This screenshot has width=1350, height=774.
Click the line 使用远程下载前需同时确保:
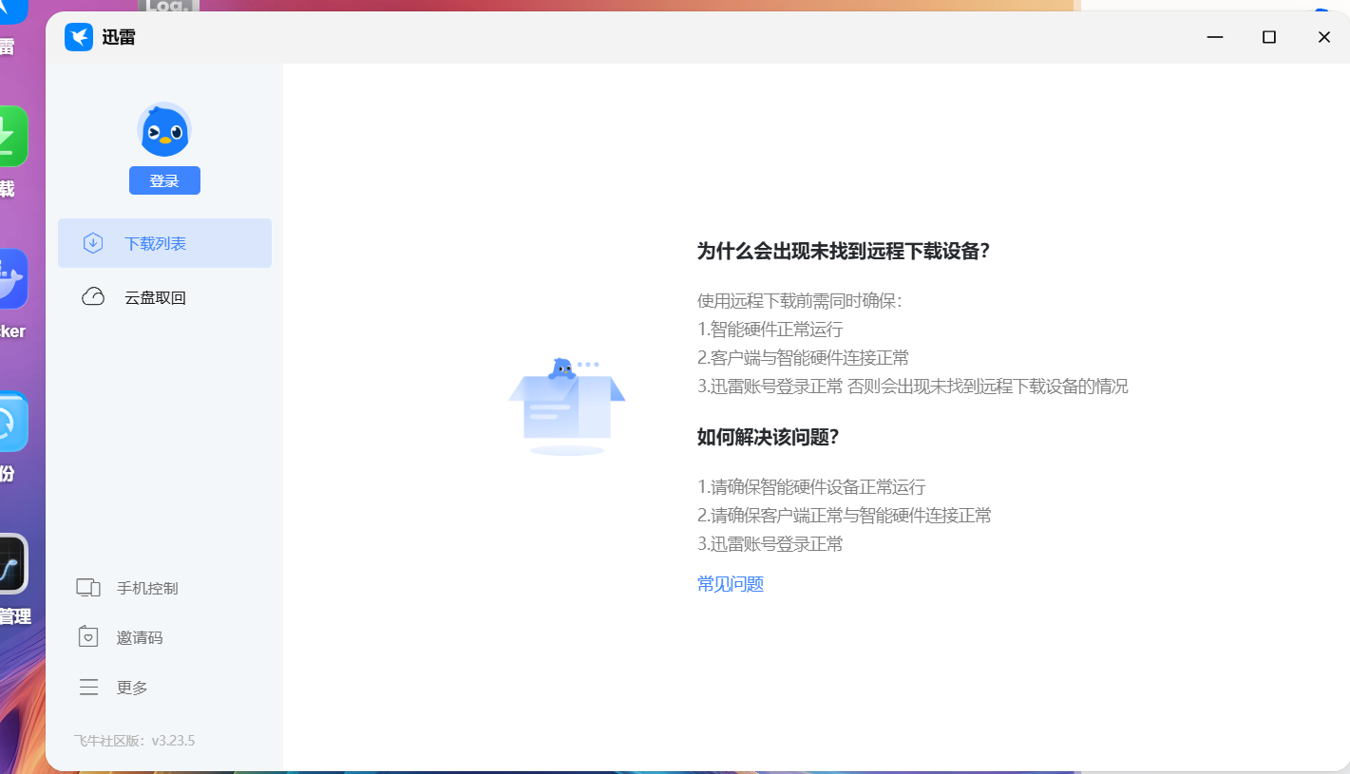pos(799,301)
